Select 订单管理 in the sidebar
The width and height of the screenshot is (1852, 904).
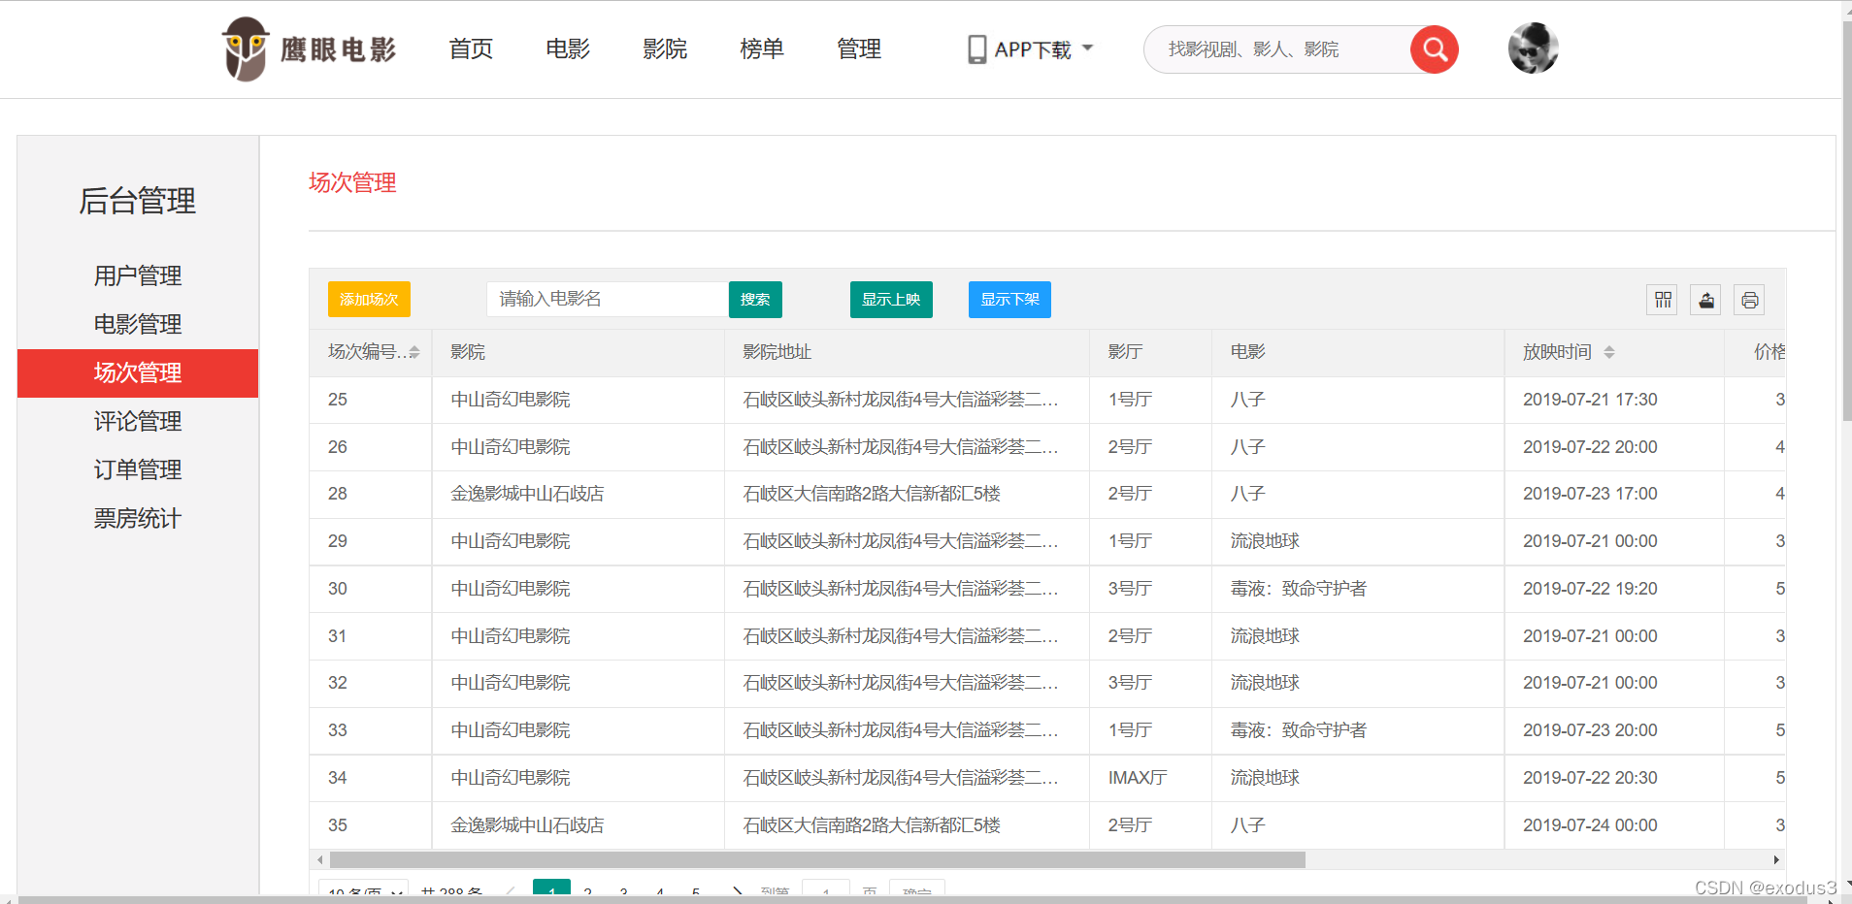(x=138, y=470)
